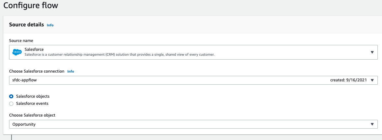Click the Choose Salesforce object label
This screenshot has width=382, height=140.
32,115
